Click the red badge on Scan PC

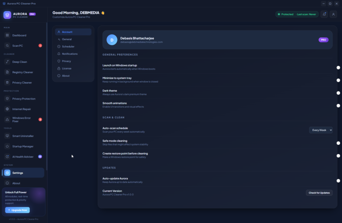[40, 45]
